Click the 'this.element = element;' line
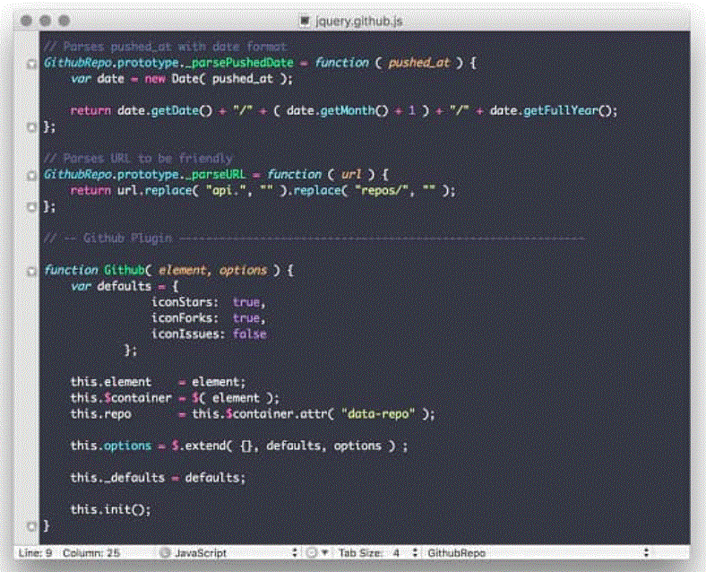 (x=158, y=382)
